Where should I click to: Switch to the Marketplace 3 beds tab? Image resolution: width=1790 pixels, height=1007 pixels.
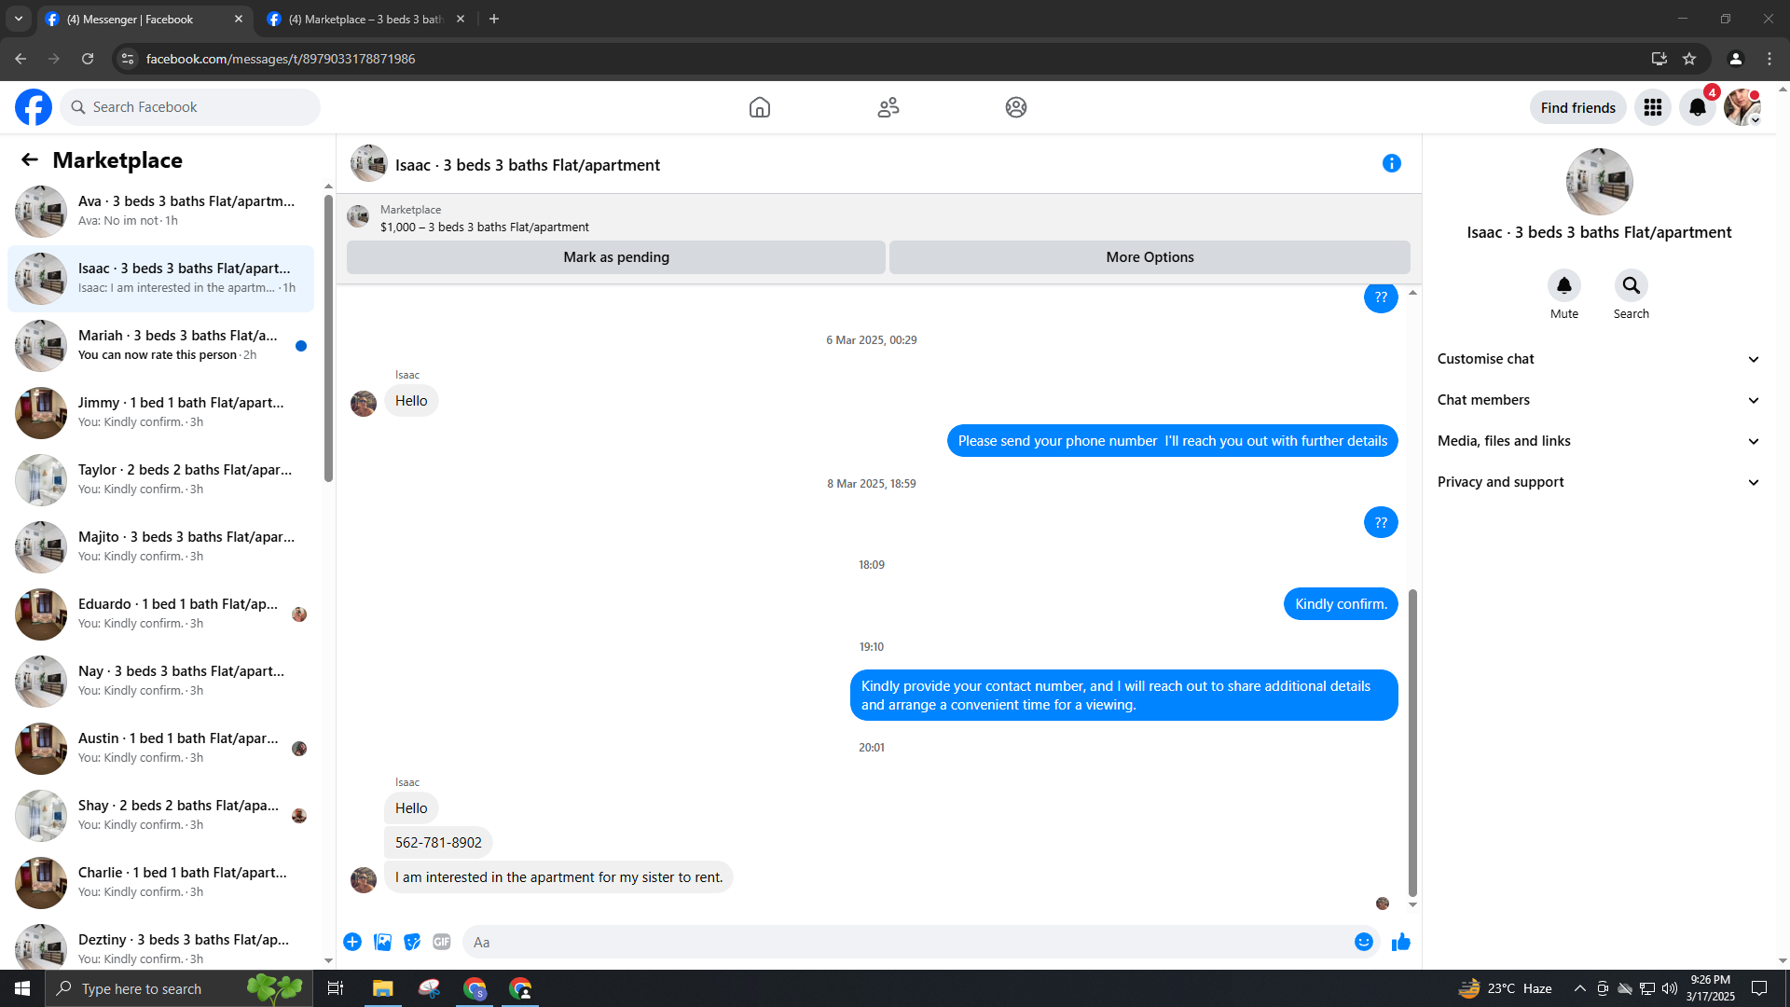pyautogui.click(x=366, y=19)
